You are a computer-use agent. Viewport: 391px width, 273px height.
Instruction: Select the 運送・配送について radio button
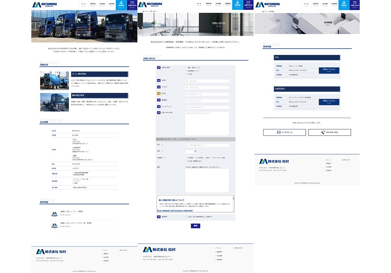(x=187, y=67)
